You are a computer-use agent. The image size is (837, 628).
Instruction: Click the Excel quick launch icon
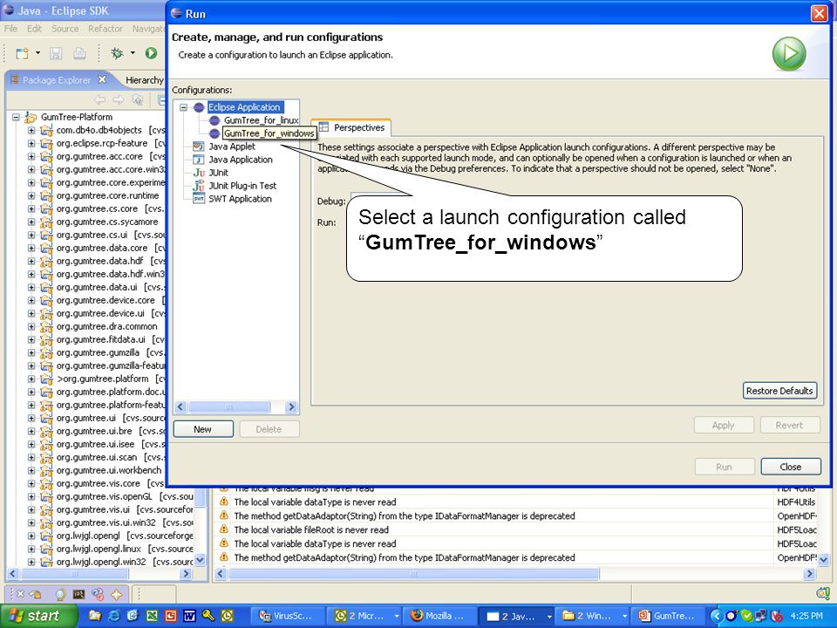(152, 616)
